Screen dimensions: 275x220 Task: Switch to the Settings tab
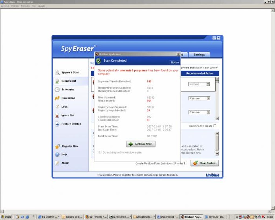(199, 55)
